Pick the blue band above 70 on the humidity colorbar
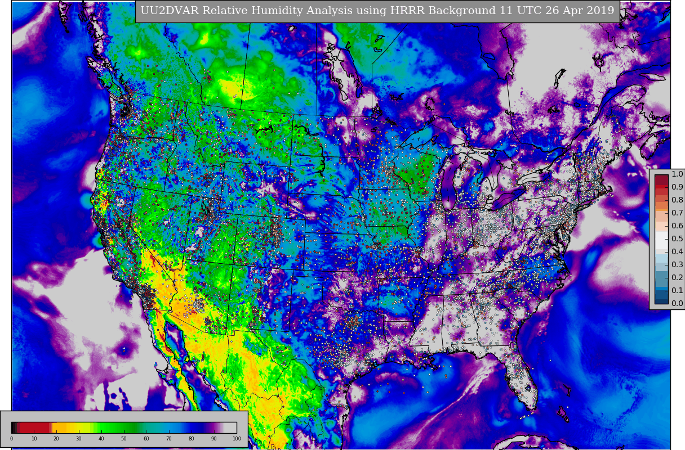 169,427
